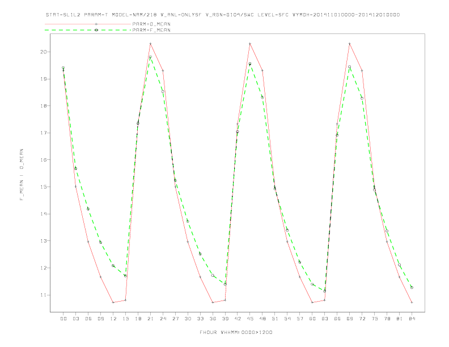449x347 pixels.
Task: Click x-axis tick label 63
Action: pos(325,319)
